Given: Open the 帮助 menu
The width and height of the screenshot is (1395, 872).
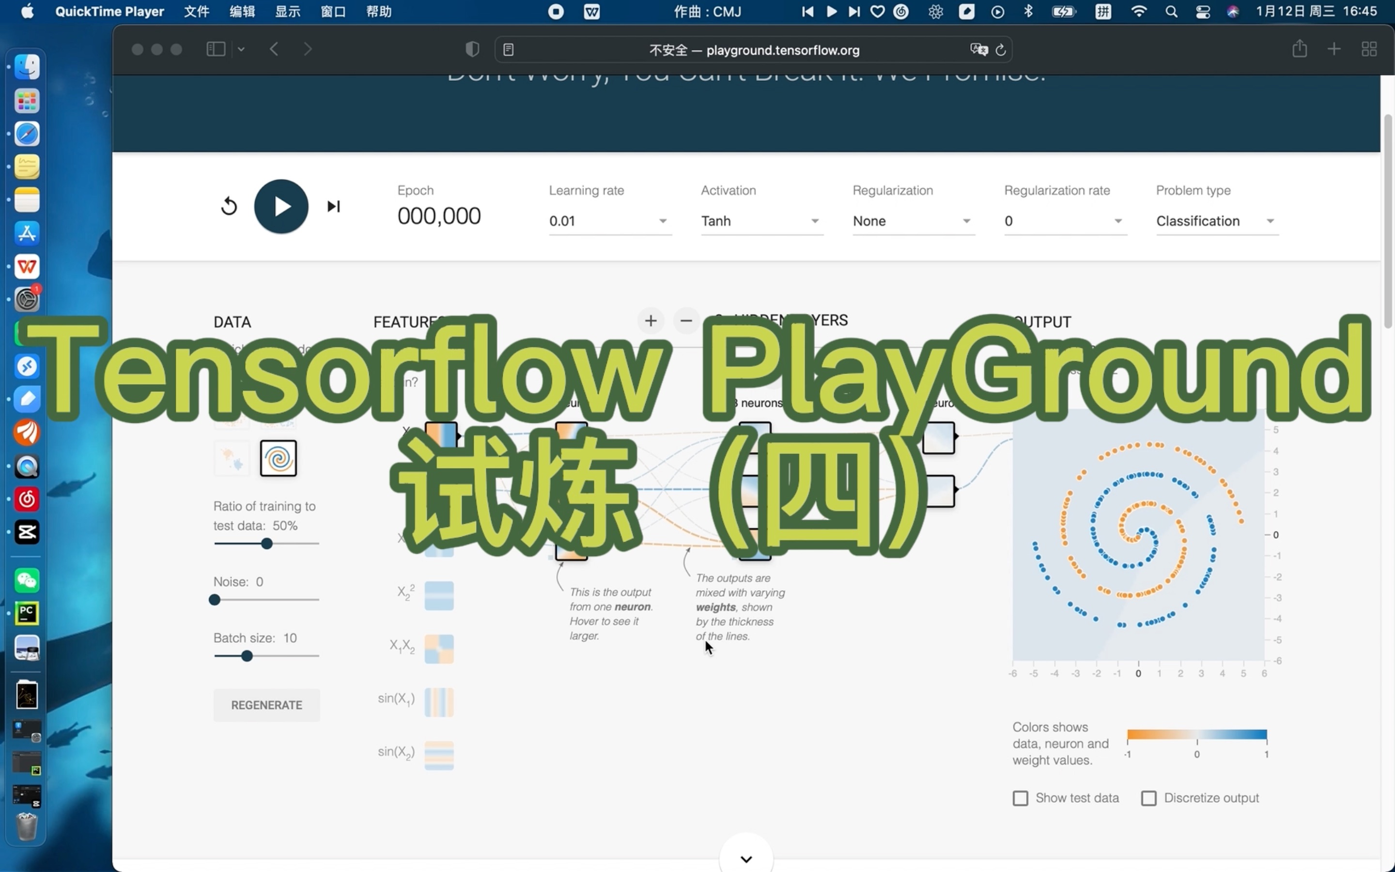Looking at the screenshot, I should 379,11.
